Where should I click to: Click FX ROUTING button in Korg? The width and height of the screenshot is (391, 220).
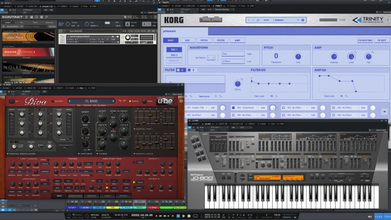365,40
